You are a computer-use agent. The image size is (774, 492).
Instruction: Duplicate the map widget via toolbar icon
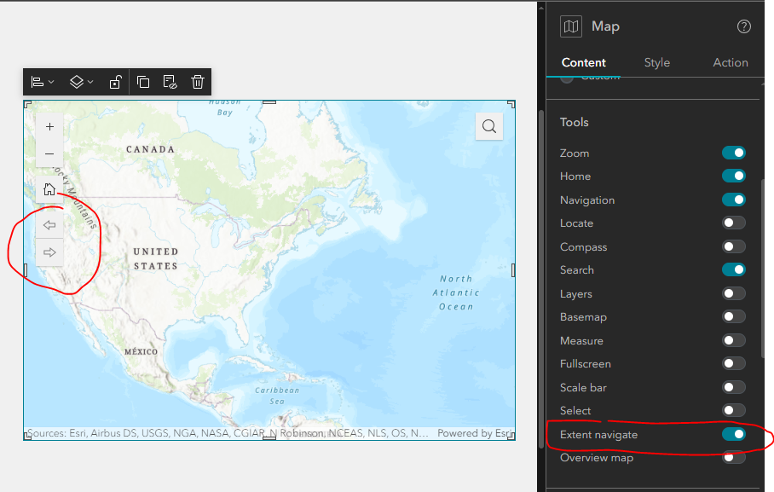click(x=143, y=81)
